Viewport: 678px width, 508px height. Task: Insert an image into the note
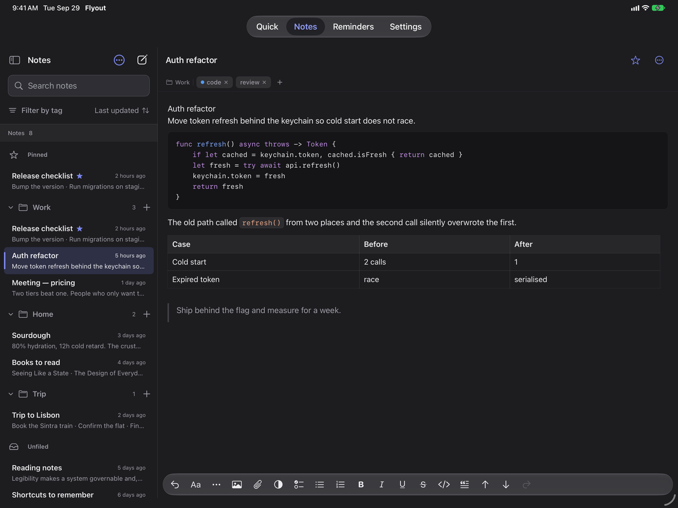click(x=237, y=485)
